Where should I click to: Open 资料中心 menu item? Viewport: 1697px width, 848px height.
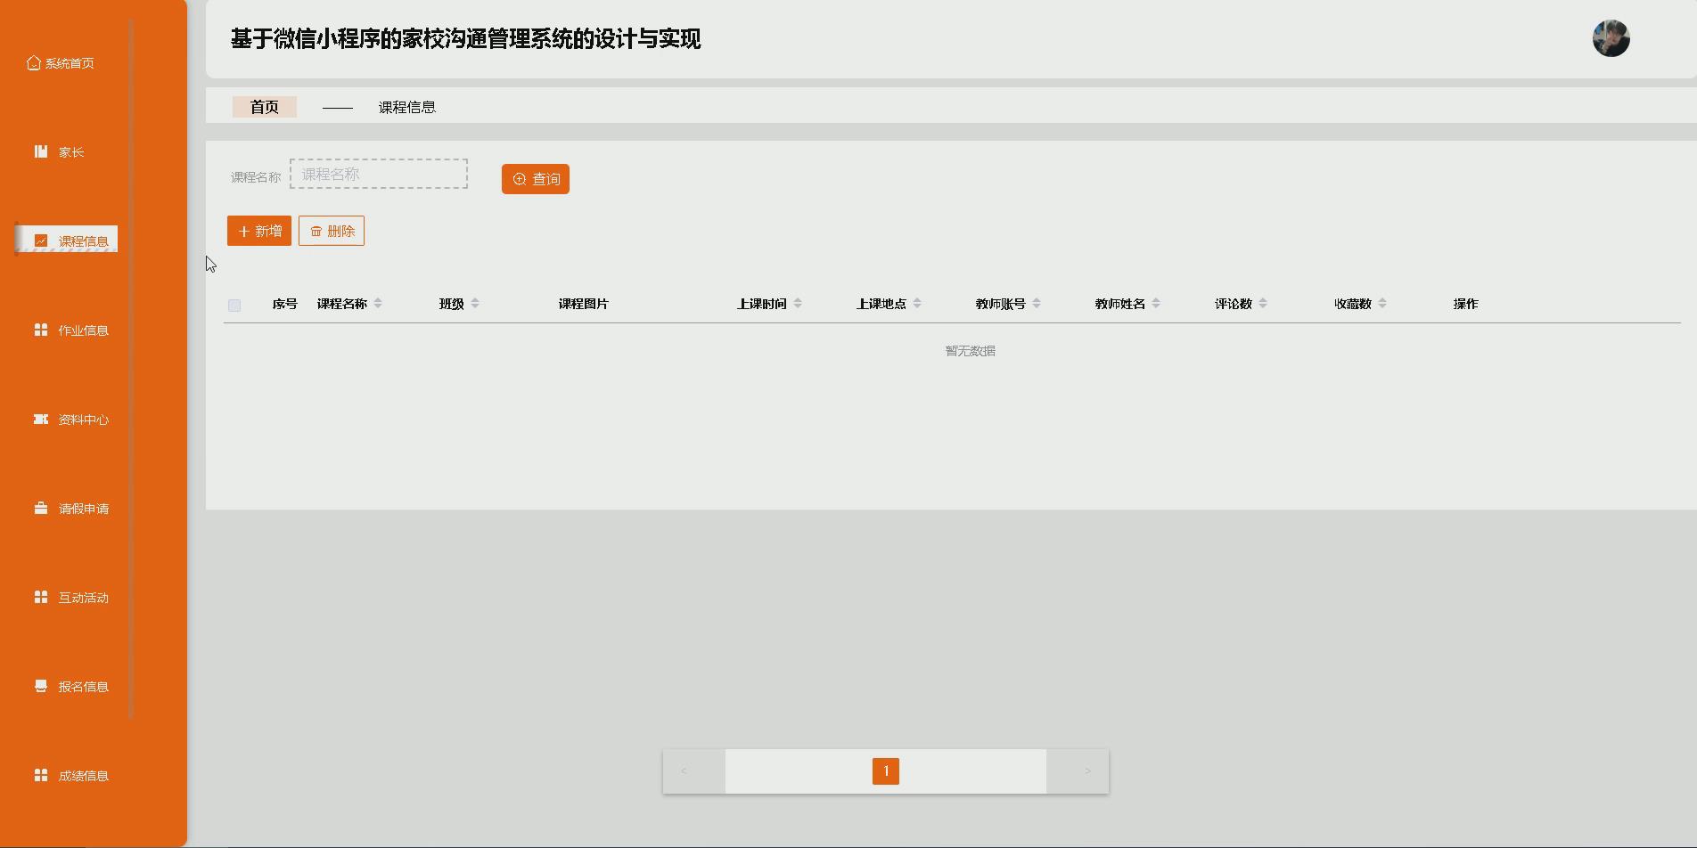[x=71, y=420]
